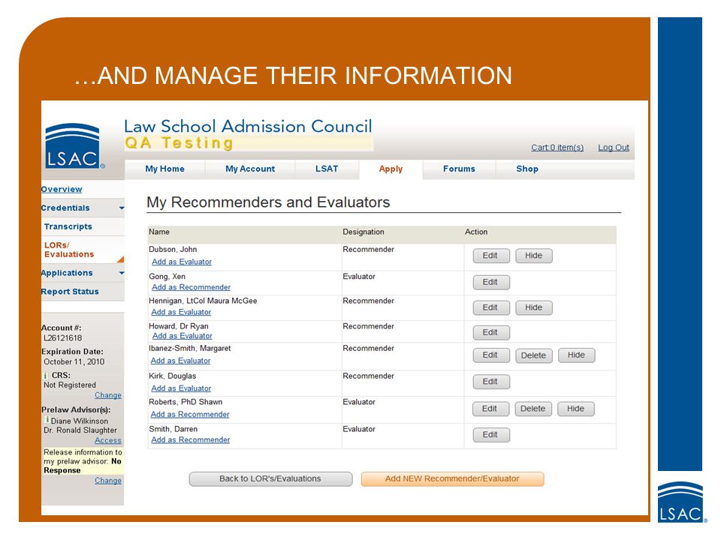The width and height of the screenshot is (721, 540).
Task: Click the account number L26121618
Action: click(63, 338)
